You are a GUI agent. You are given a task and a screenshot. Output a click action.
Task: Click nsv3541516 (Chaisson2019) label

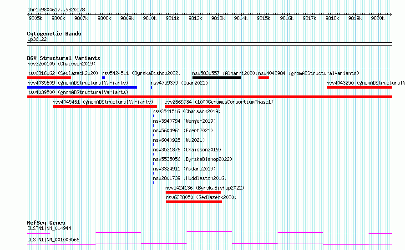coord(187,111)
